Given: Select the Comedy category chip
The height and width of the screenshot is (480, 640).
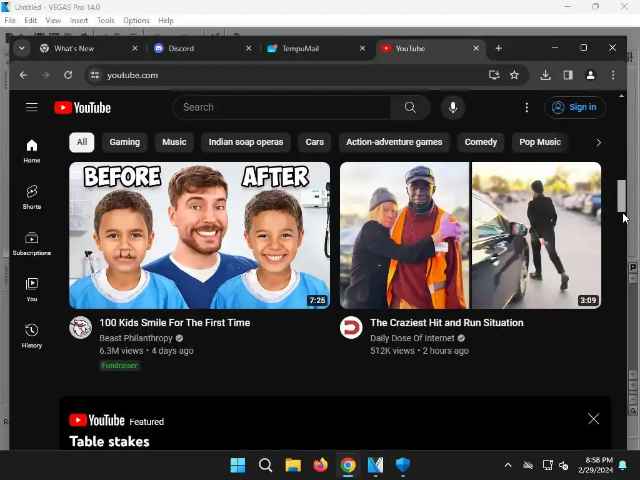Looking at the screenshot, I should [481, 142].
